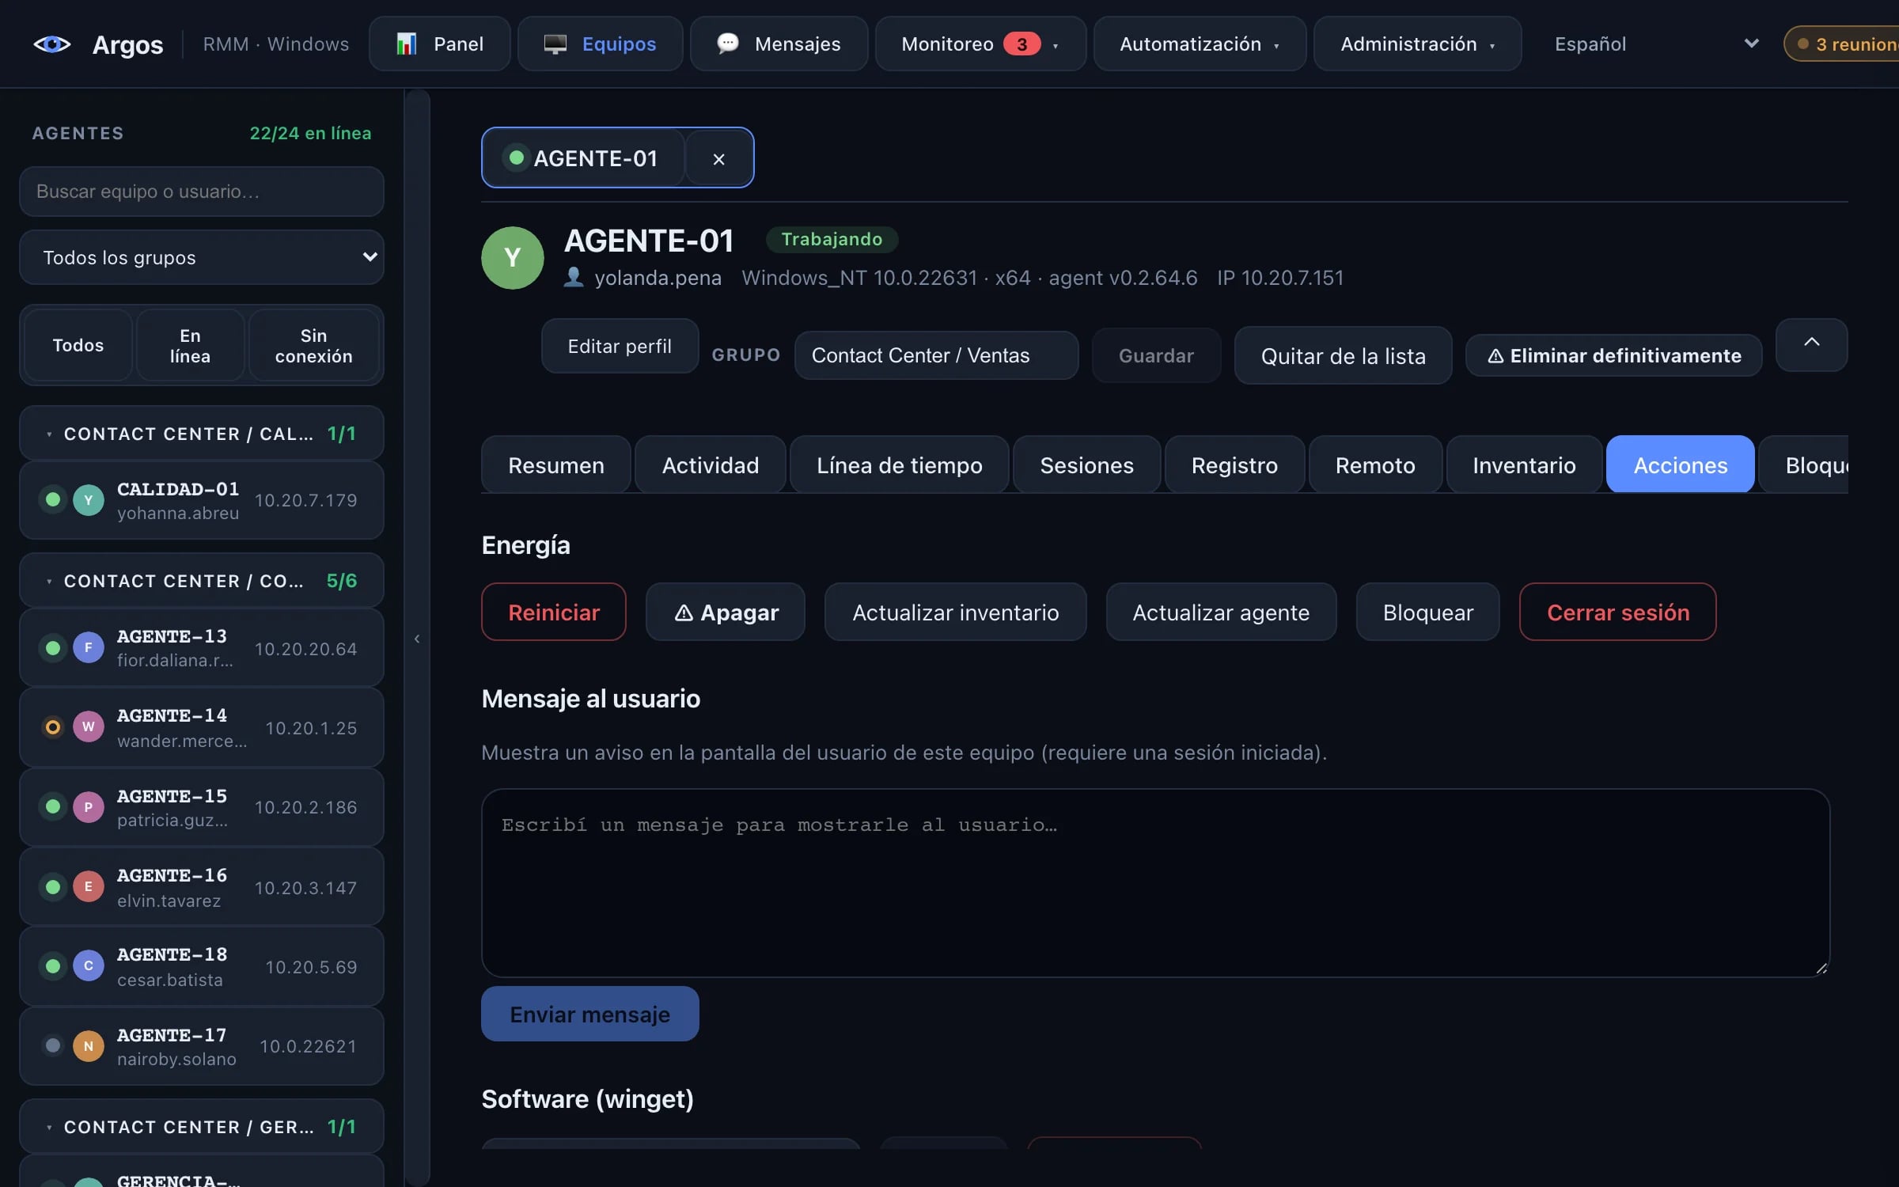
Task: Click the Reiniciar button
Action: coord(554,612)
